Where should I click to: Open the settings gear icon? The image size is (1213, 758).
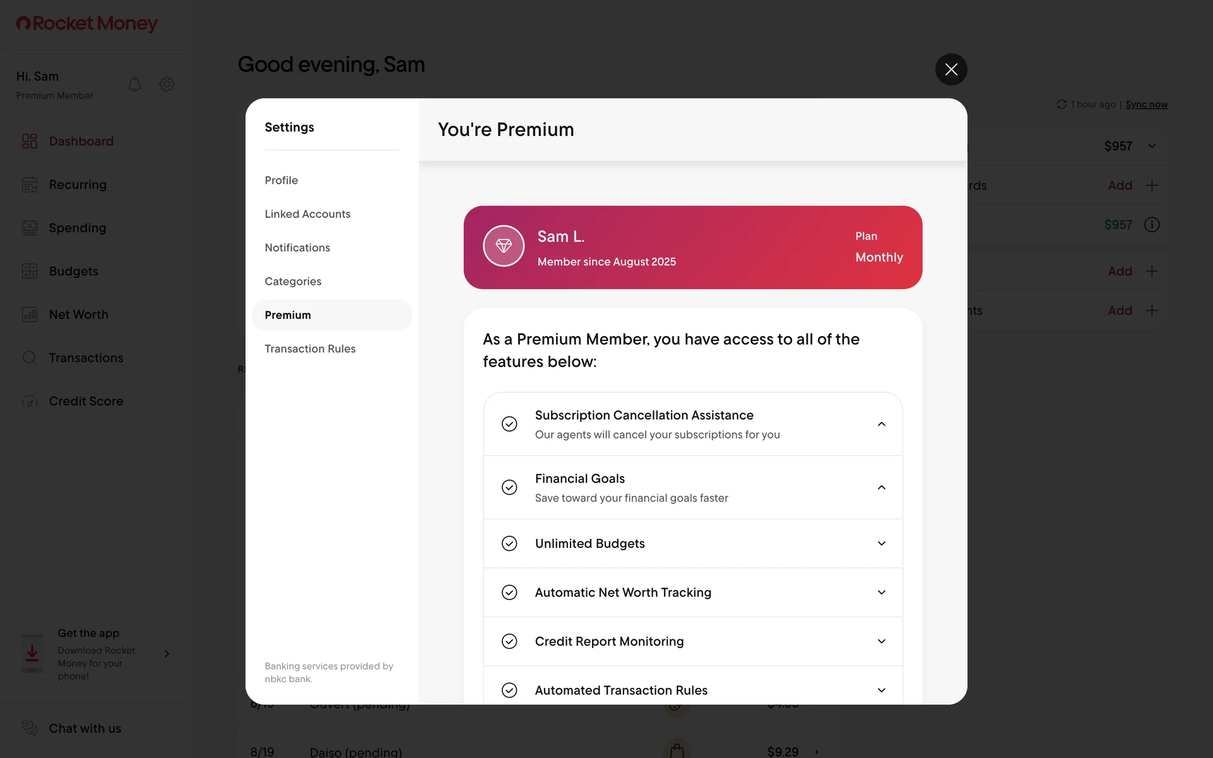coord(167,84)
